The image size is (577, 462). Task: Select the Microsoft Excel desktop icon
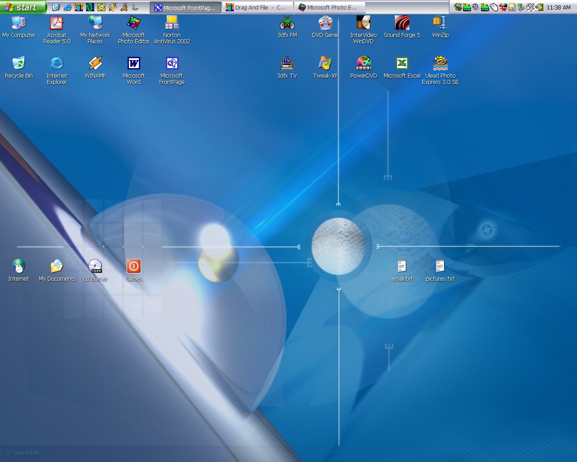pos(402,68)
